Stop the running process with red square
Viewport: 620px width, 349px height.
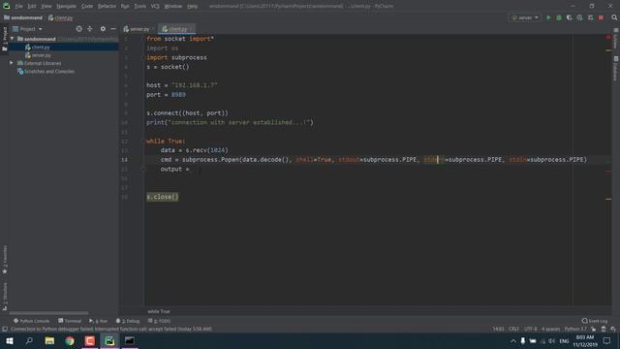coord(601,17)
